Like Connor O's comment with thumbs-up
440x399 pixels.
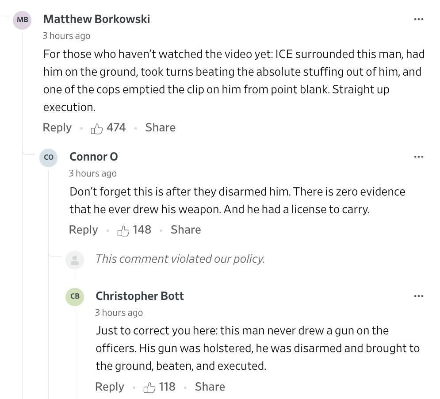[x=123, y=230]
